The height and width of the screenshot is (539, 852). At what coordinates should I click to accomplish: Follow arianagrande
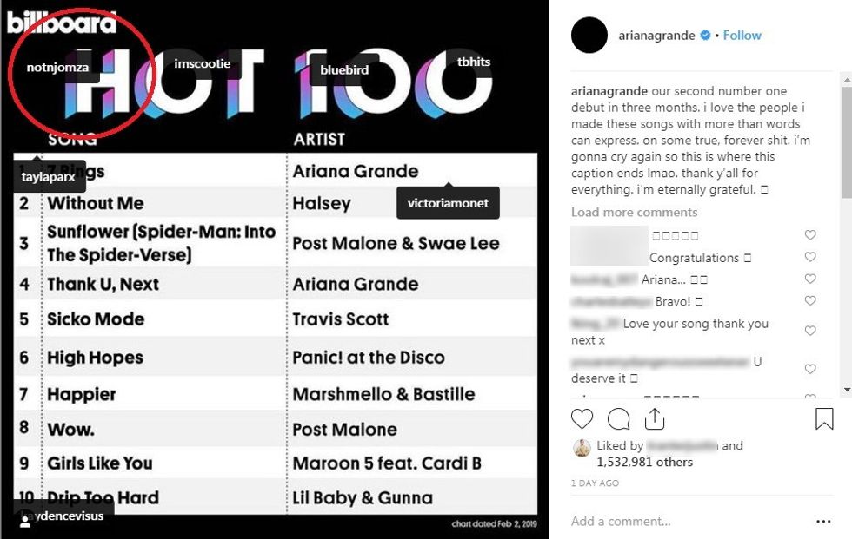[742, 36]
